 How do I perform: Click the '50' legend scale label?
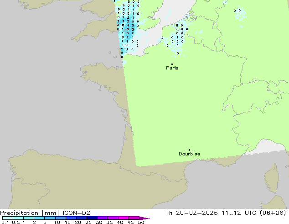click(x=141, y=222)
